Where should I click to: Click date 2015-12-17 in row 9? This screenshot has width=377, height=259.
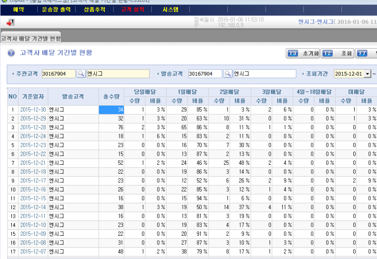pyautogui.click(x=33, y=181)
